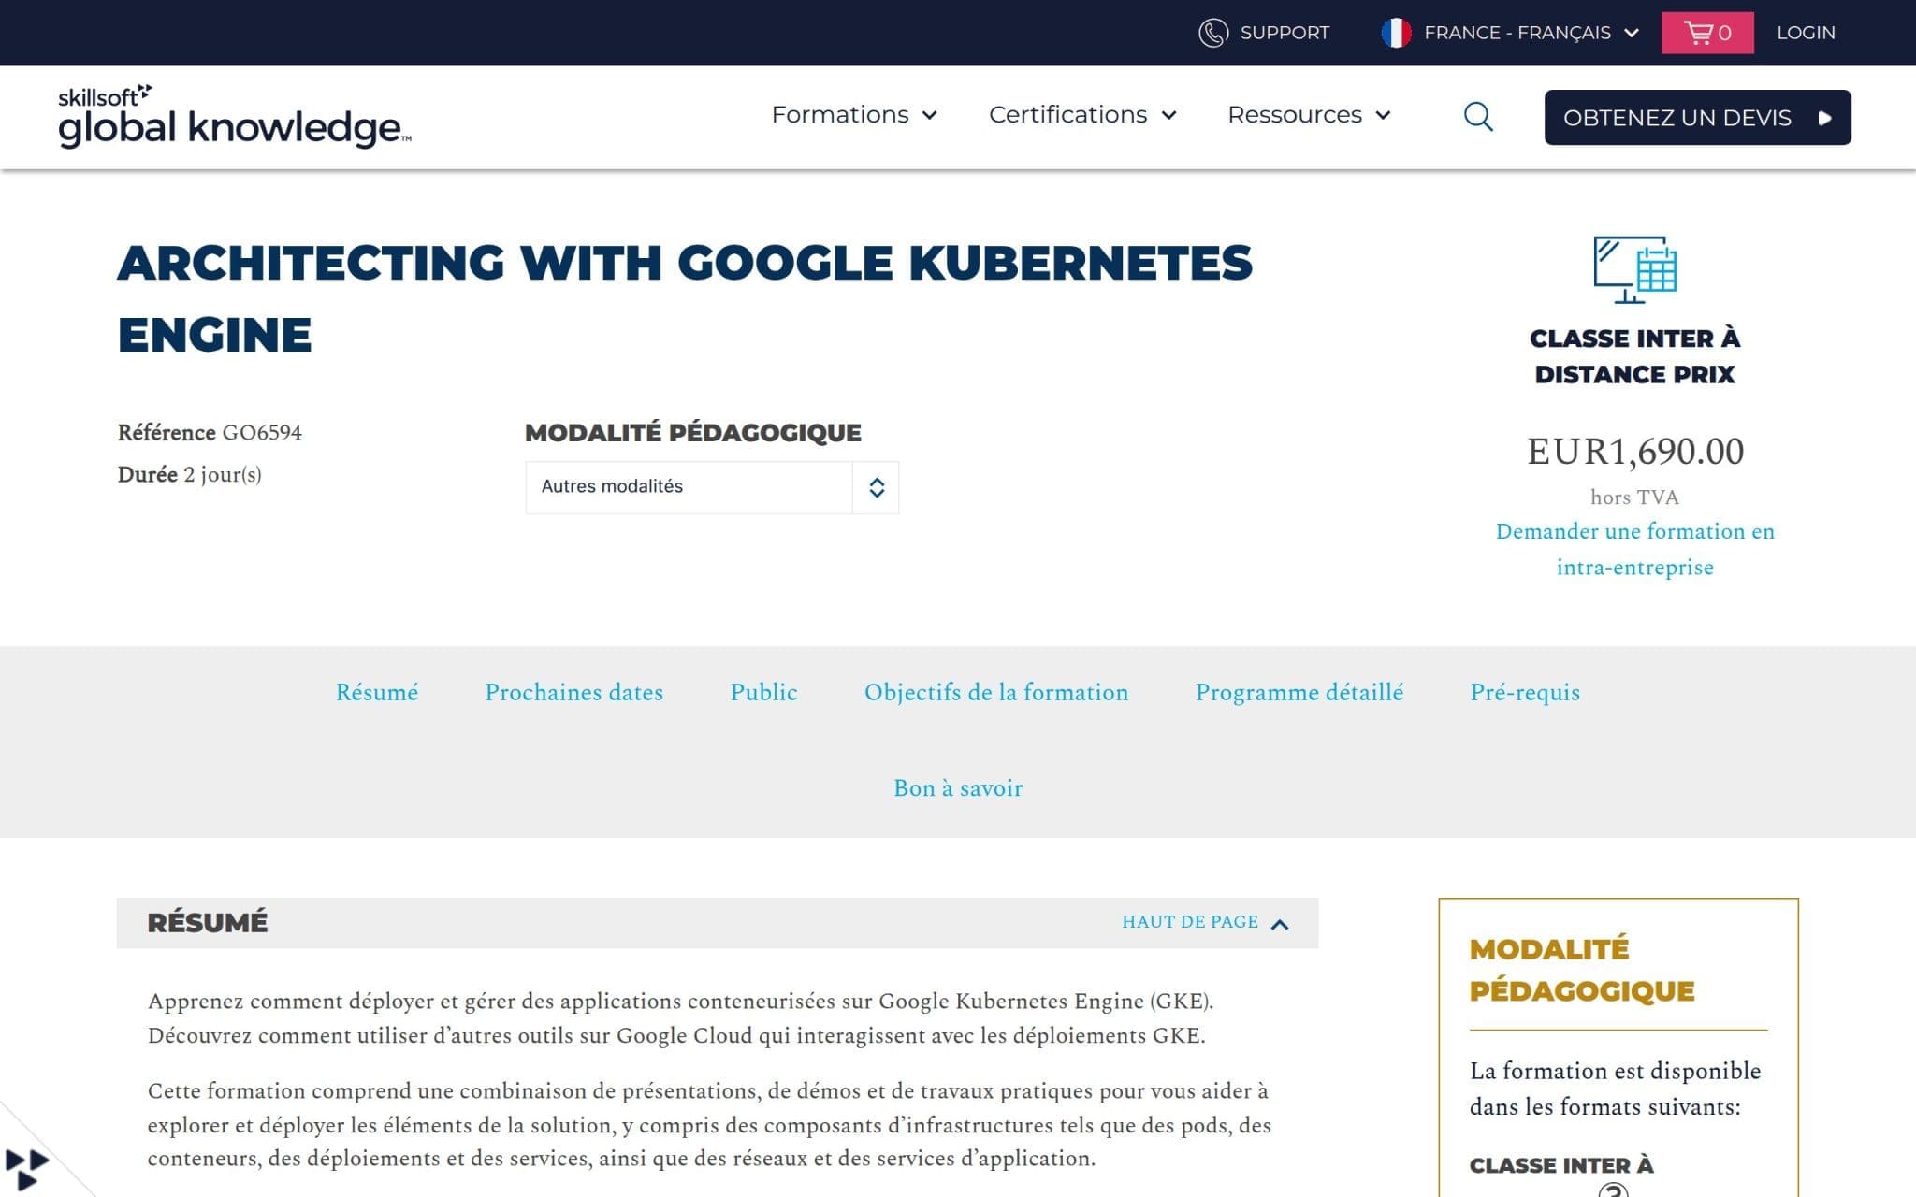The height and width of the screenshot is (1197, 1916).
Task: Open Programme détaillé tab
Action: tap(1299, 693)
